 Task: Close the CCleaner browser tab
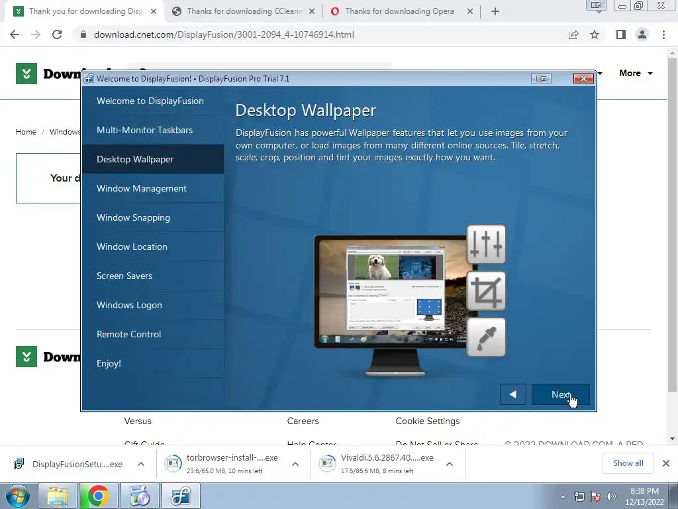point(312,12)
